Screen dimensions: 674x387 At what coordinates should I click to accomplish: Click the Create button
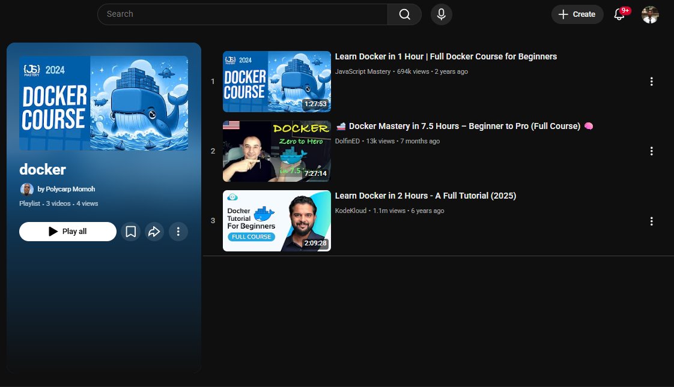[577, 14]
